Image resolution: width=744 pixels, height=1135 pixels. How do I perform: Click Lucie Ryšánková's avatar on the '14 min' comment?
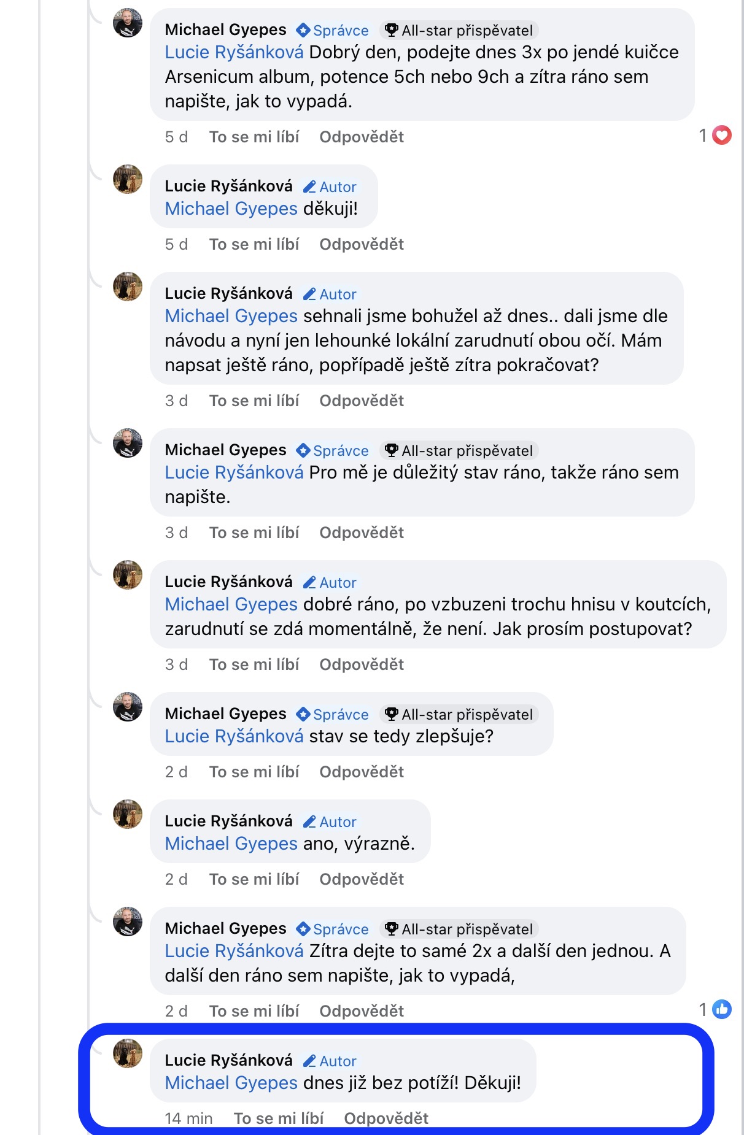(x=128, y=1053)
